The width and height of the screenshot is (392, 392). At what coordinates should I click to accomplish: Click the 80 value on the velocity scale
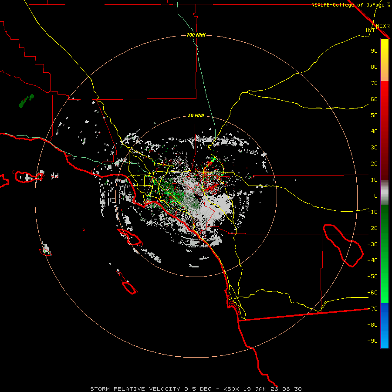click(374, 67)
